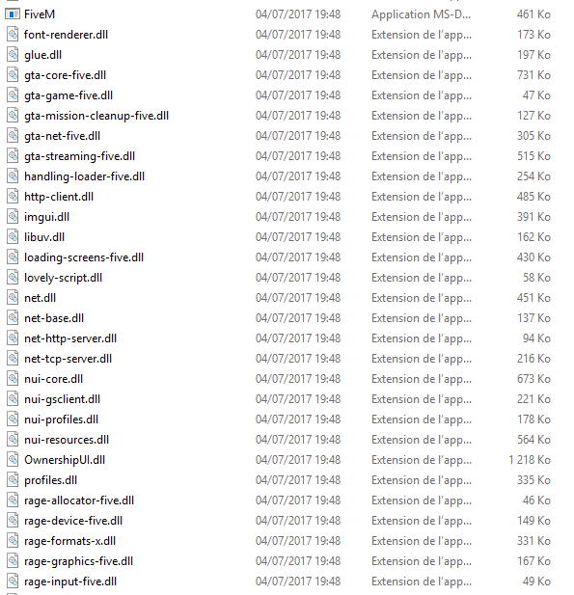Select the gta-mission-cleanup-five.dll file name
The image size is (574, 595).
click(x=96, y=116)
